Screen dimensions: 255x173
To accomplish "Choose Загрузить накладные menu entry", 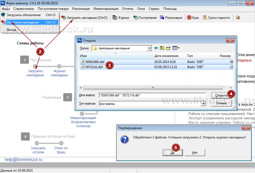I will click(x=29, y=22).
